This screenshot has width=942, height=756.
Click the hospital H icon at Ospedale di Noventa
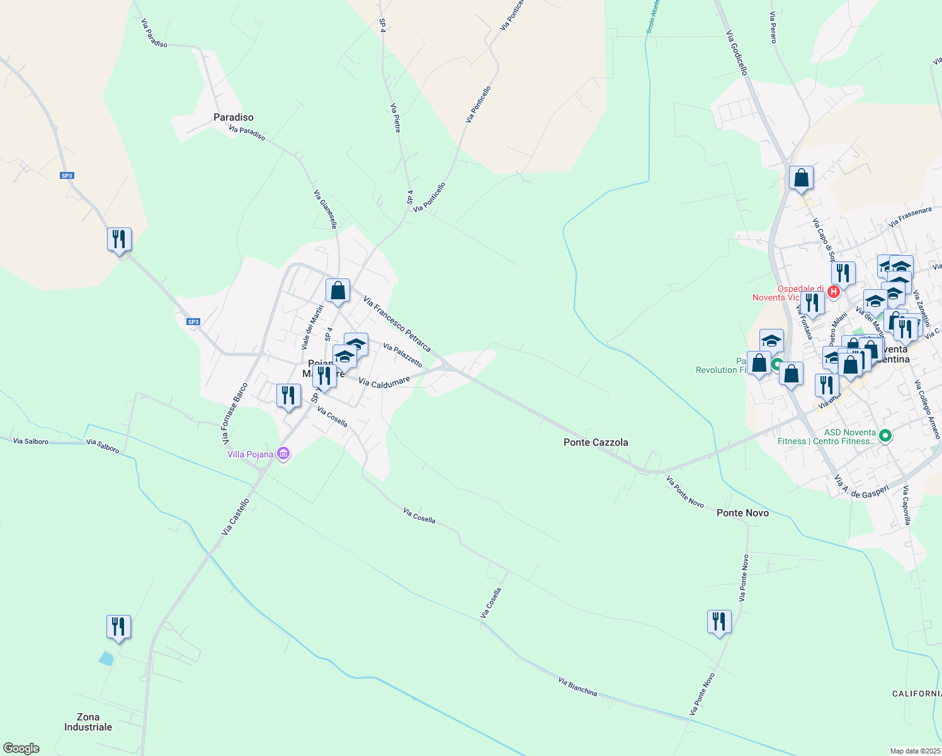(835, 291)
